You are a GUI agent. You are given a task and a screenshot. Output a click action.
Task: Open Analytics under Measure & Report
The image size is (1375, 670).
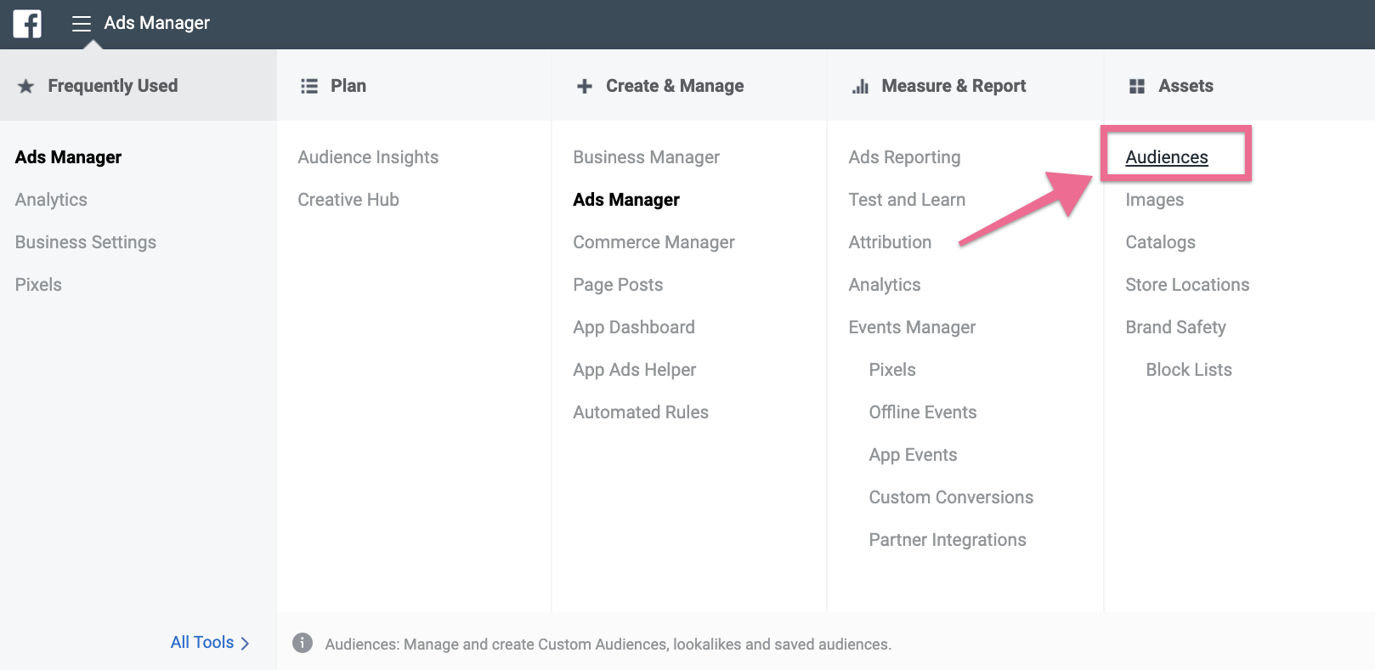pos(885,285)
